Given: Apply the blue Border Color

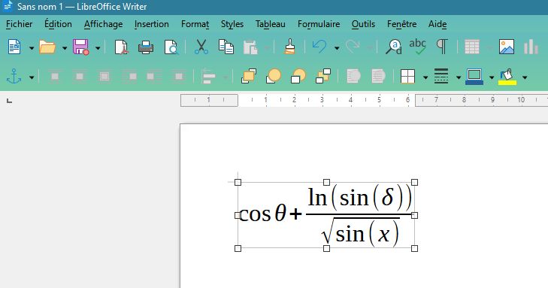Looking at the screenshot, I should point(474,76).
